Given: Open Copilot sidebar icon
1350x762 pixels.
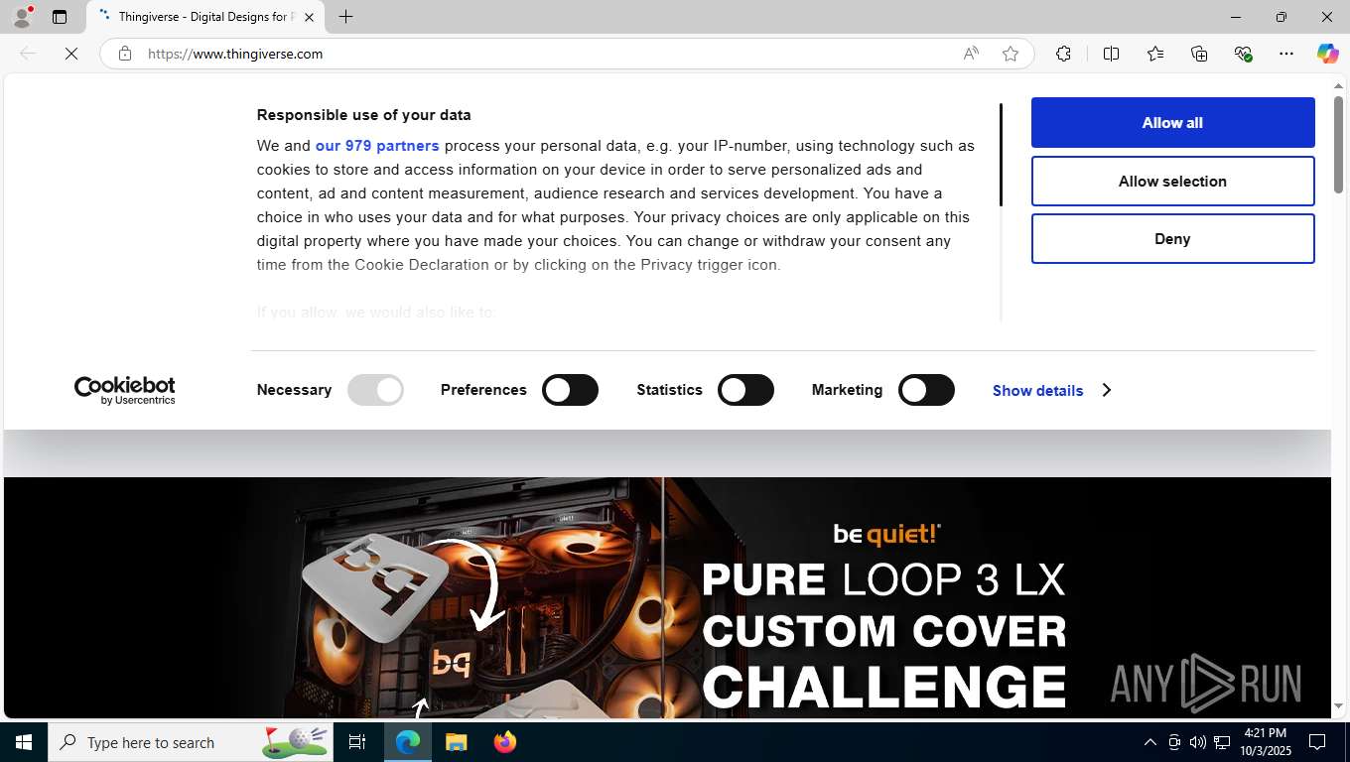Looking at the screenshot, I should (x=1327, y=54).
